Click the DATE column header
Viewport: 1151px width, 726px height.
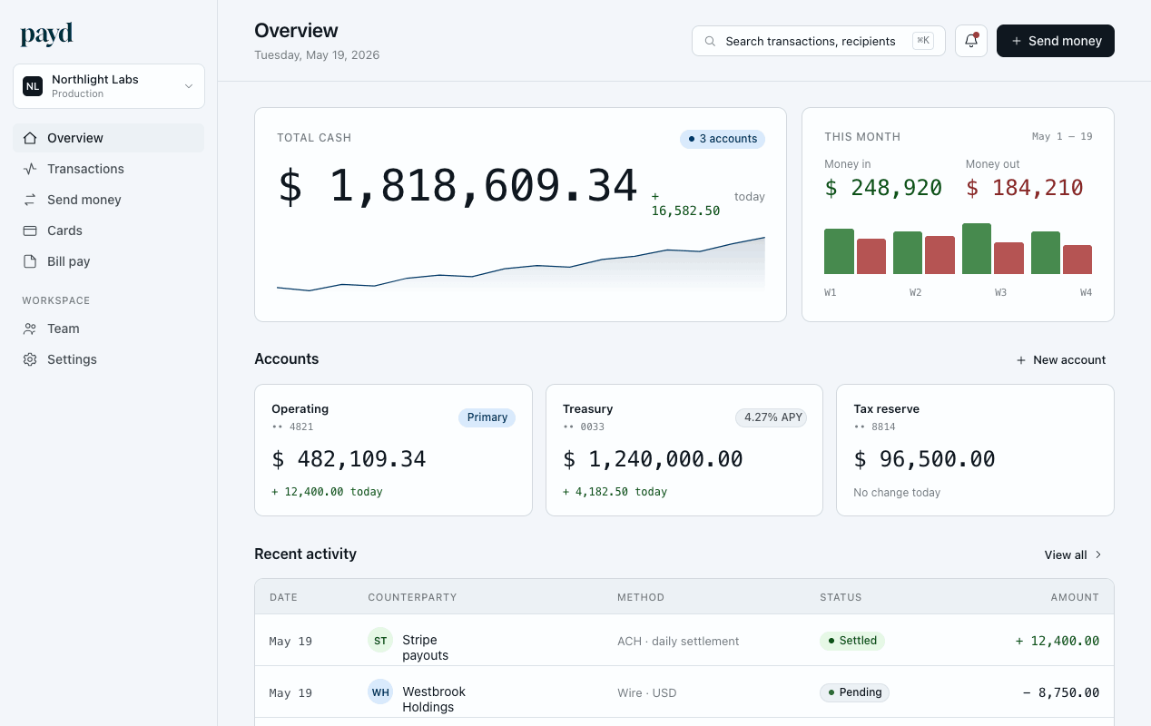(283, 597)
